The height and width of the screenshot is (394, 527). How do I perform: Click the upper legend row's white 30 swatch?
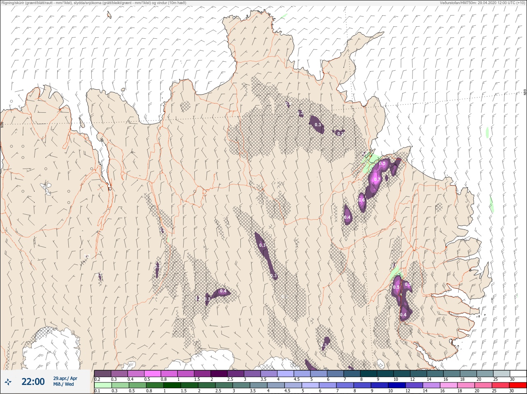pyautogui.click(x=518, y=373)
